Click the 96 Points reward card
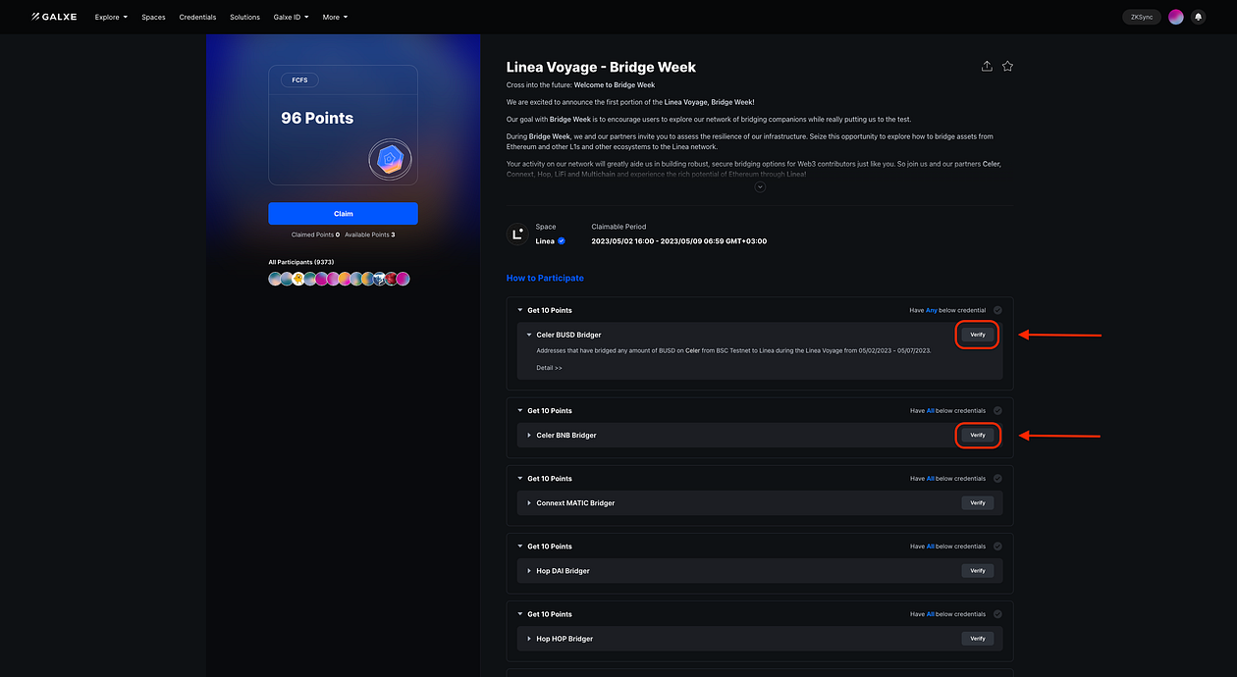This screenshot has width=1237, height=677. [343, 125]
